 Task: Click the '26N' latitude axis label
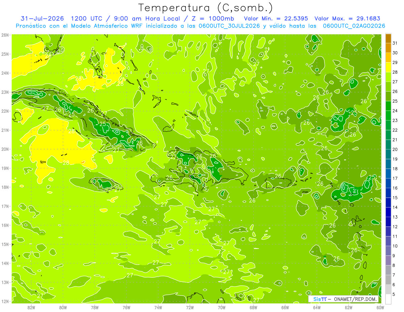5,35
